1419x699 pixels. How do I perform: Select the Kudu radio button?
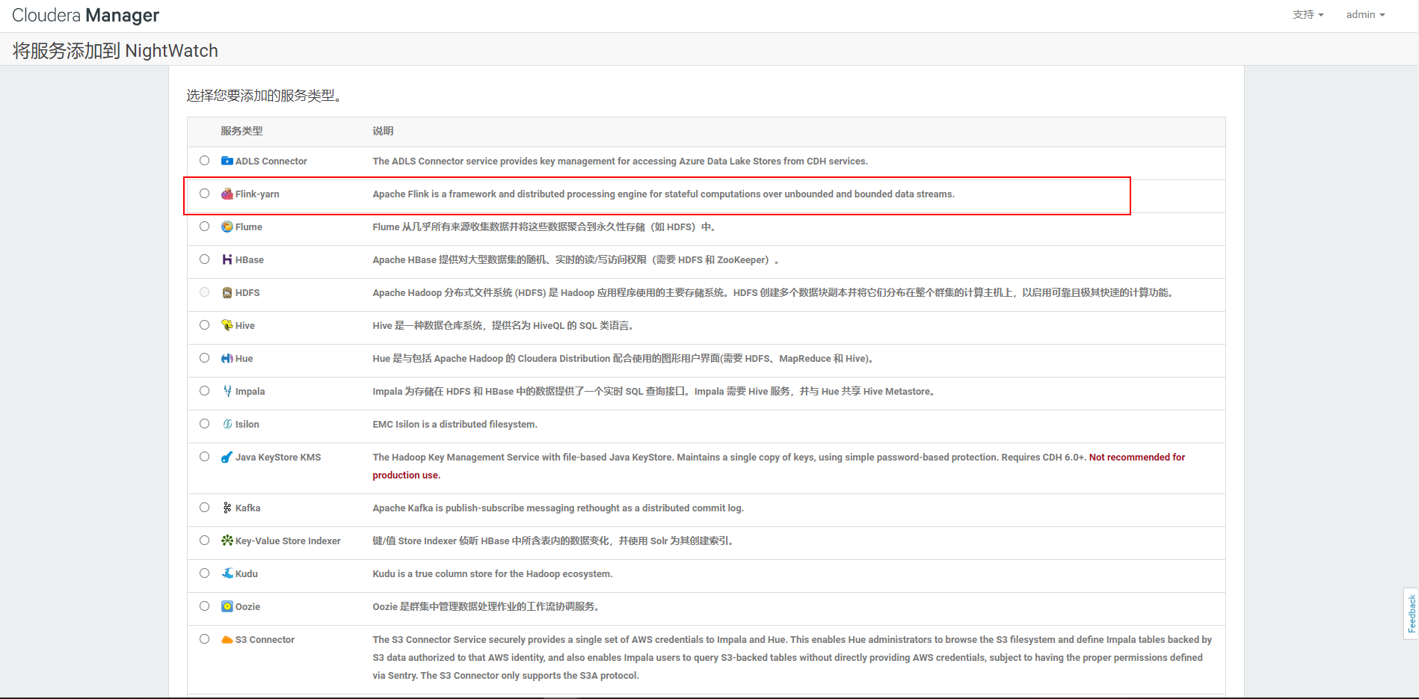click(204, 573)
